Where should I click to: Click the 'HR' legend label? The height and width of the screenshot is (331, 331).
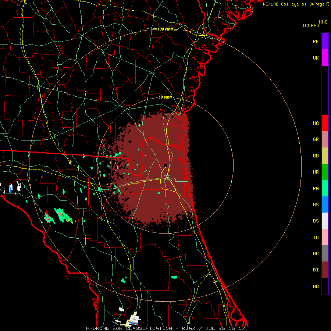click(x=316, y=172)
